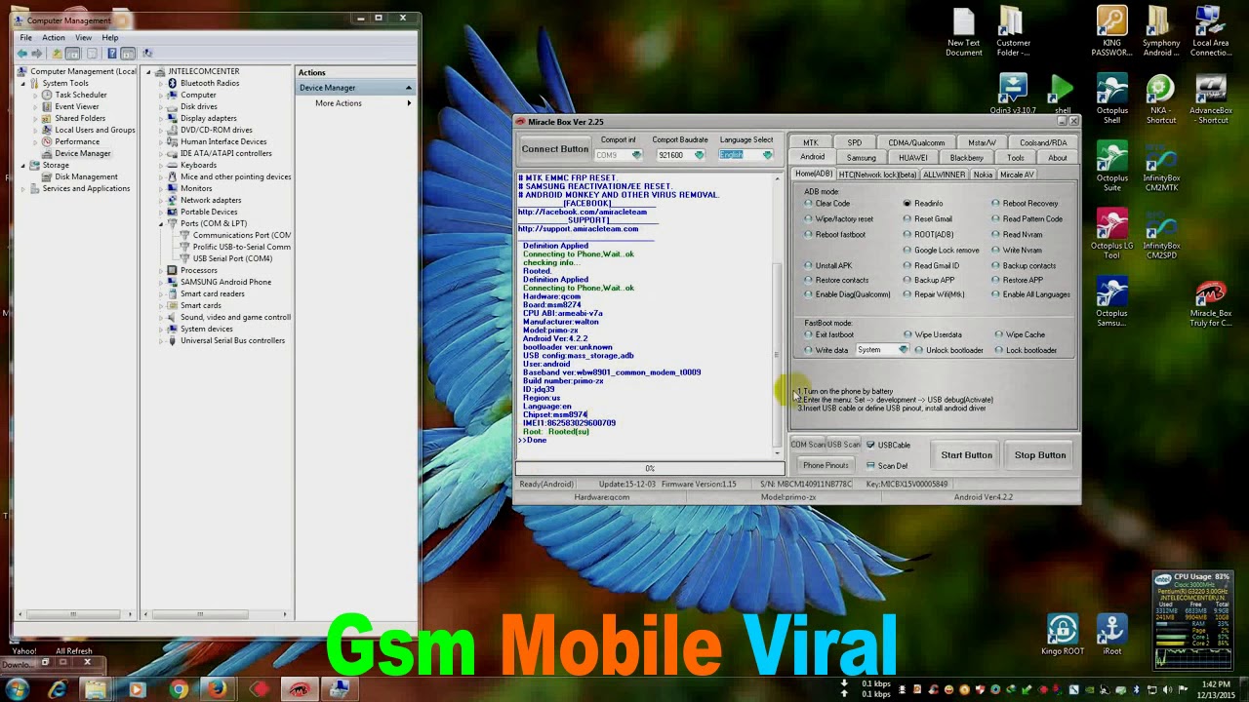This screenshot has width=1249, height=702.
Task: Select the Readinfo radio button
Action: coord(923,204)
